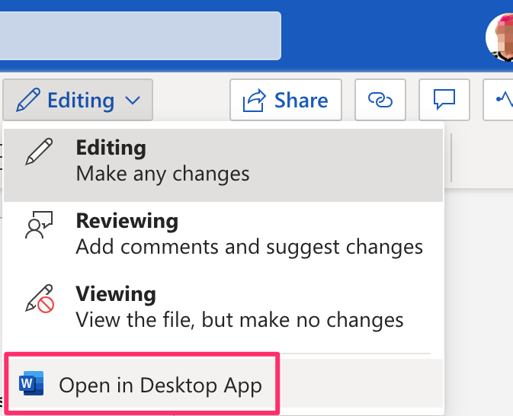Click the Share arrow icon

(x=253, y=100)
